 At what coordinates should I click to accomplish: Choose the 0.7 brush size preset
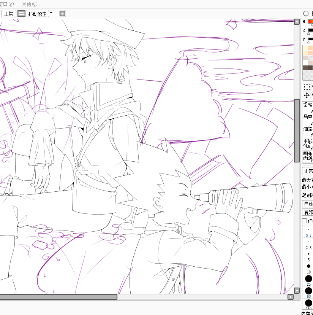pyautogui.click(x=308, y=231)
